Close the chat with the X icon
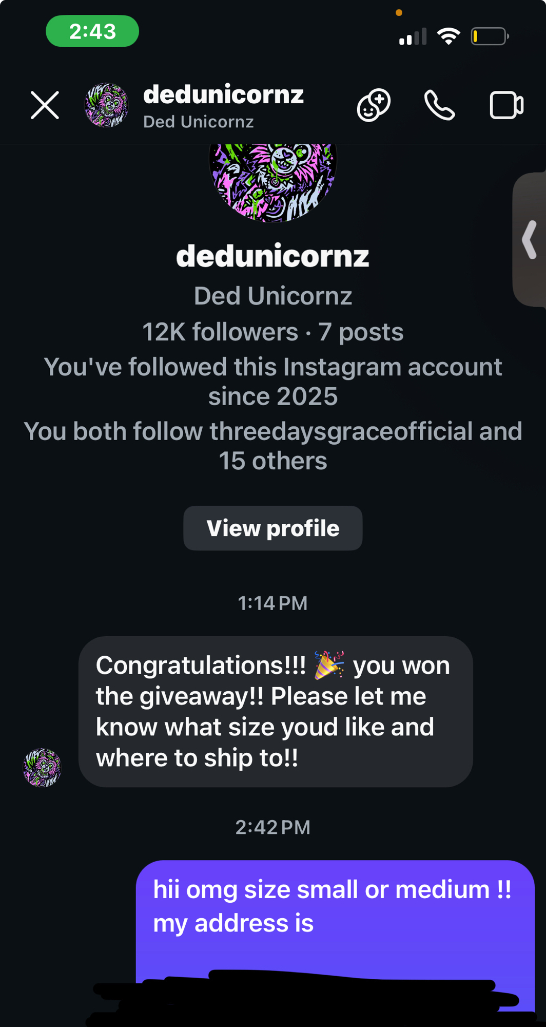This screenshot has height=1027, width=546. click(x=45, y=105)
